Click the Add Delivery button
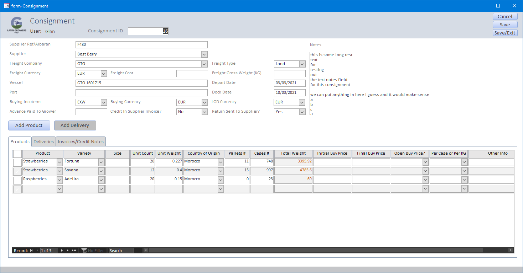Viewport: 523px width, 273px height. point(75,125)
